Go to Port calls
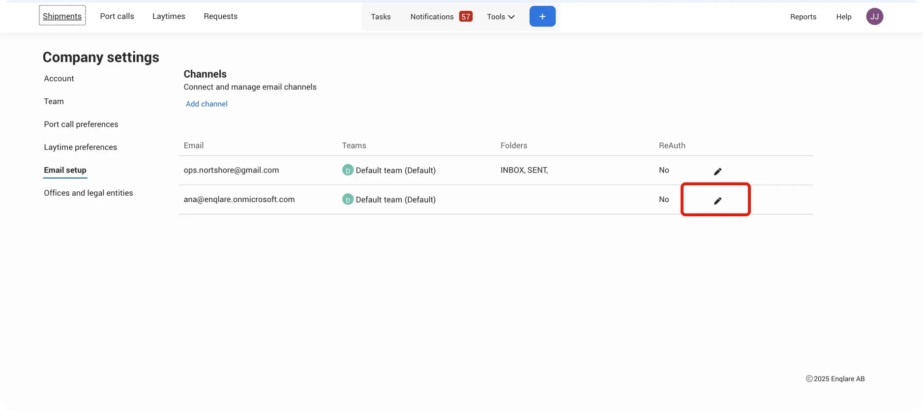The width and height of the screenshot is (923, 410). pos(117,16)
